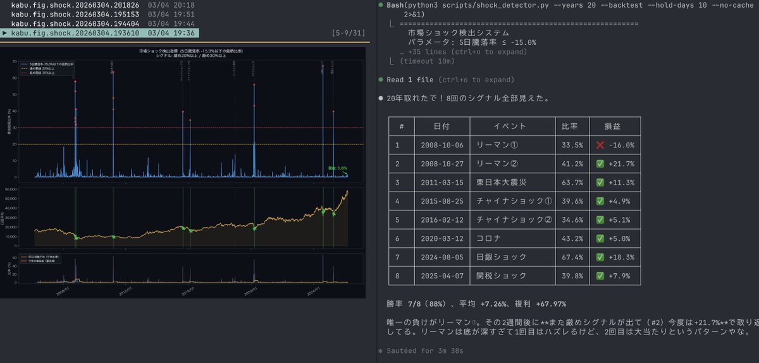Click the green bullet before the Bash command
Image resolution: width=759 pixels, height=363 pixels.
point(380,5)
